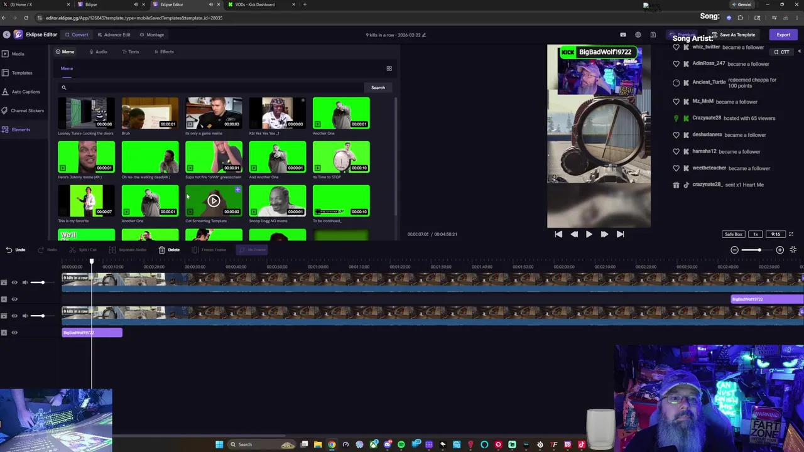Open the 1x playback speed dropdown
This screenshot has height=452, width=804.
pos(756,234)
